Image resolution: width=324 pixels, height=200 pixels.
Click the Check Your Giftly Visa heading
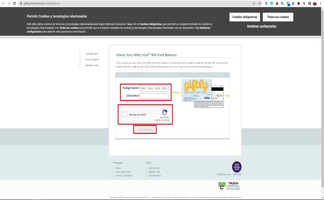pos(146,55)
